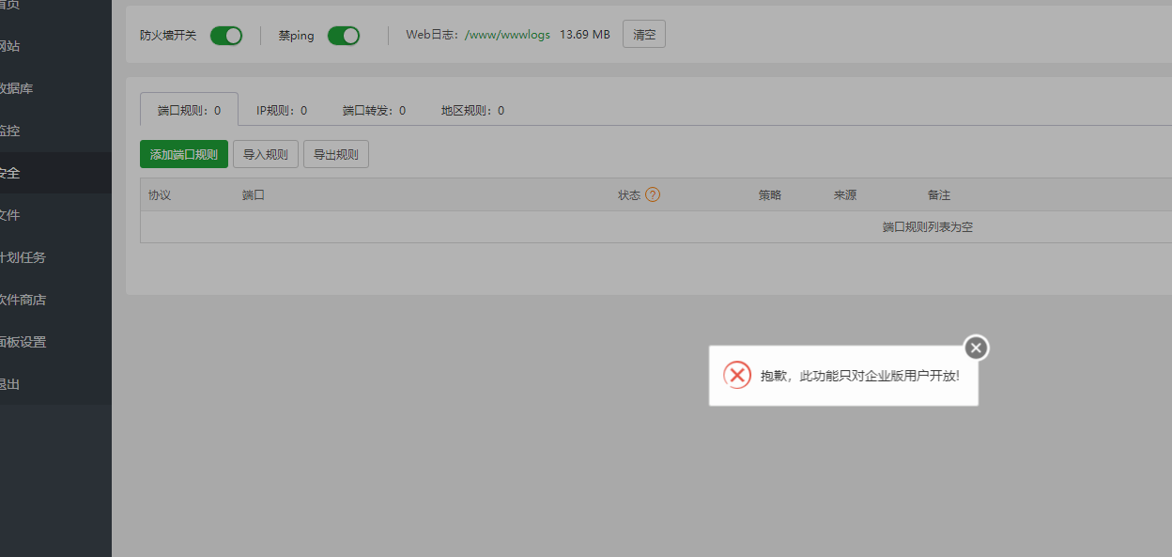Disable the 禁ping toggle
The height and width of the screenshot is (557, 1172).
[x=344, y=35]
